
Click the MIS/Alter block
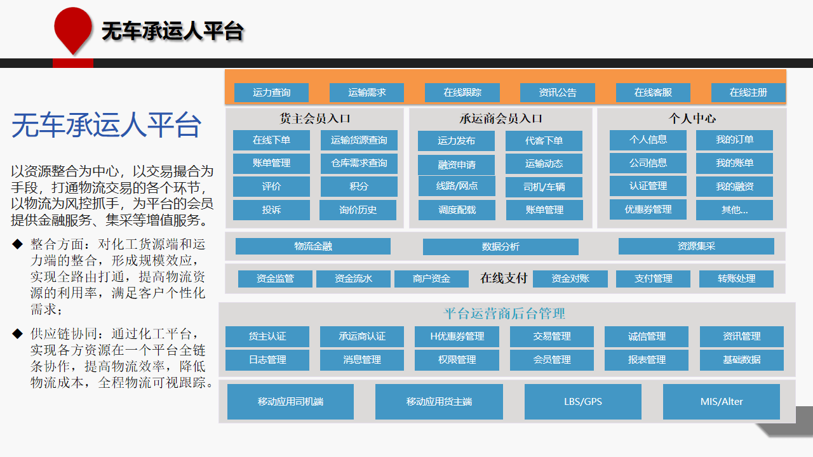pos(722,402)
